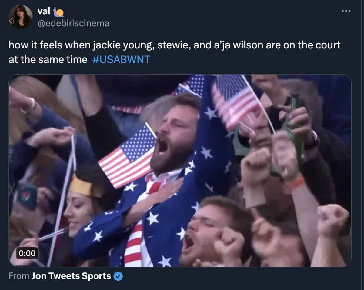Viewport: 364px width, 290px height.
Task: Open Jon Tweets Sports source account
Action: point(71,276)
